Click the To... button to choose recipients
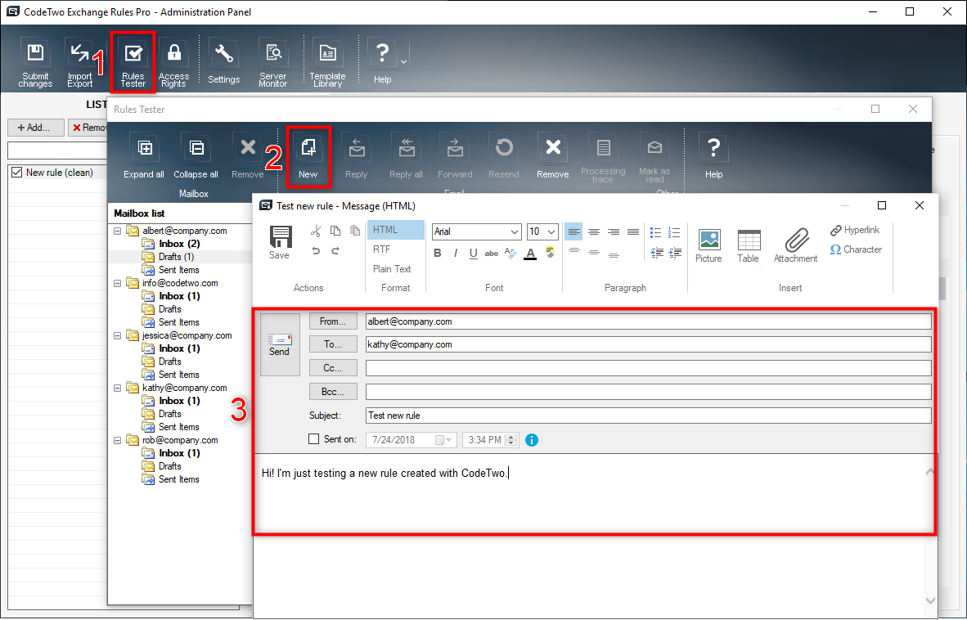This screenshot has width=967, height=620. [x=332, y=344]
